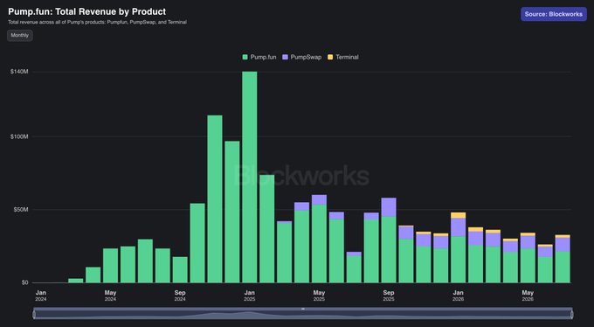The image size is (594, 327).
Task: Click the May 2024 x-axis label
Action: click(110, 296)
